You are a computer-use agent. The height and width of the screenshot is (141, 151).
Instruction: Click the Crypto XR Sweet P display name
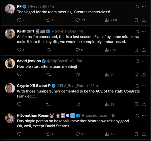pyautogui.click(x=34, y=85)
